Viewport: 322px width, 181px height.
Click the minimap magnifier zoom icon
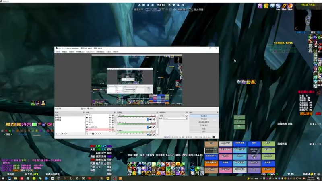(296, 29)
